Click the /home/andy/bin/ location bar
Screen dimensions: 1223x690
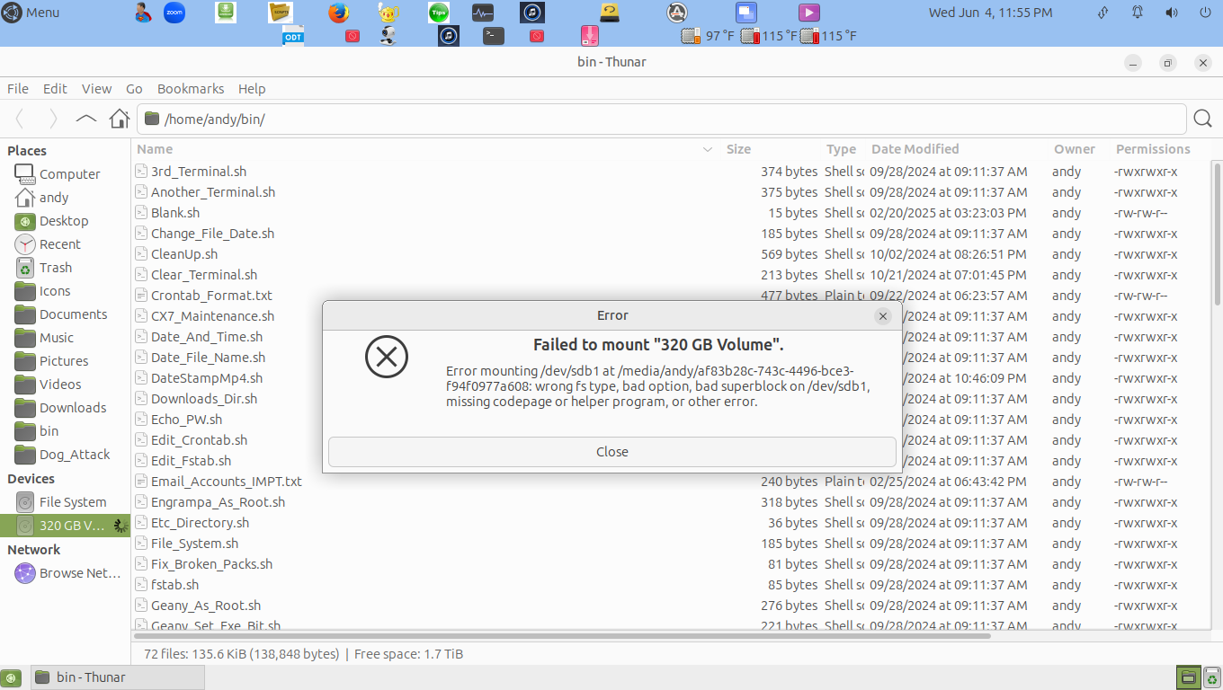coord(661,119)
